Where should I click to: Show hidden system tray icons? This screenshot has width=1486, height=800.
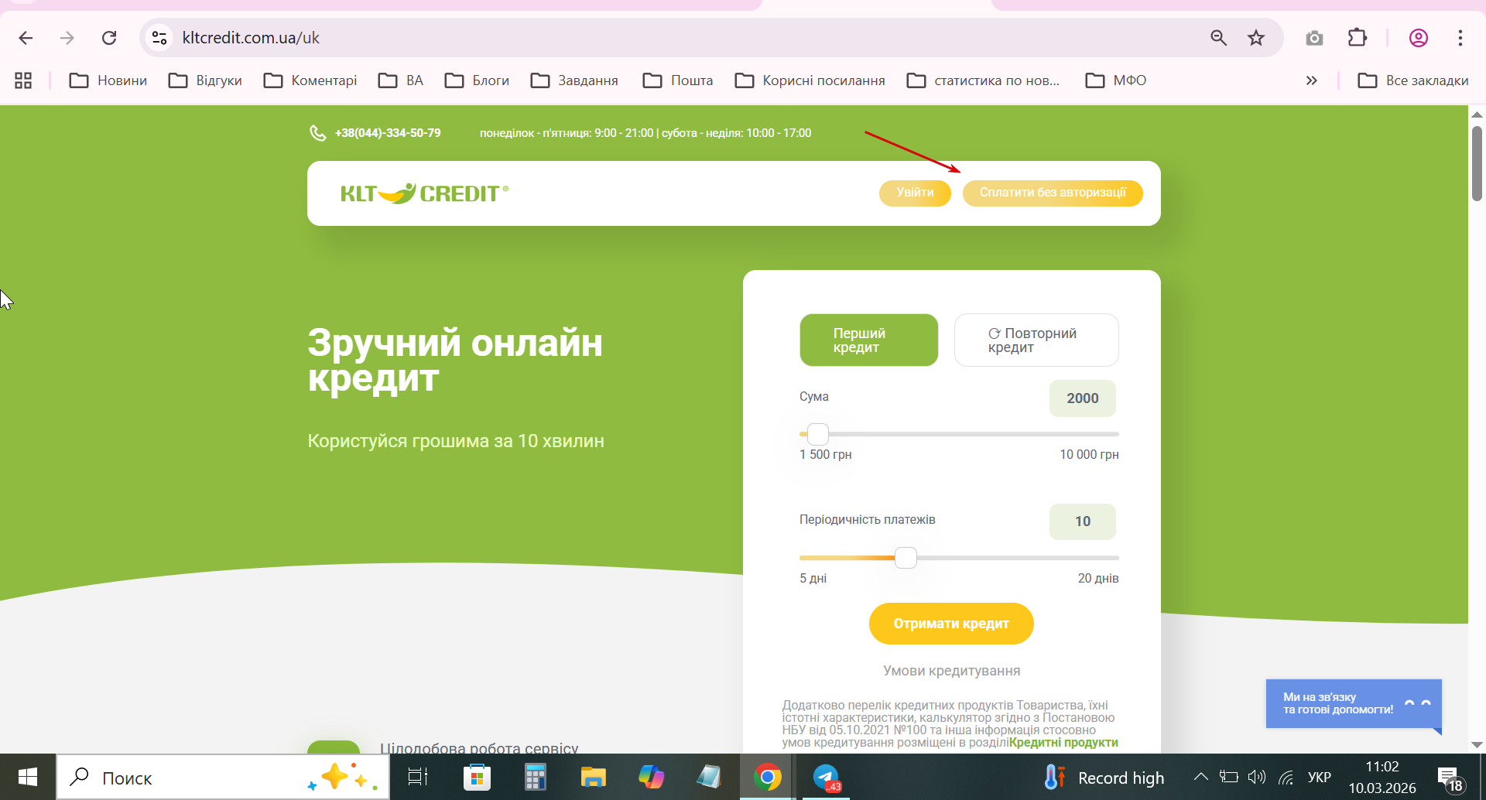pos(1200,777)
